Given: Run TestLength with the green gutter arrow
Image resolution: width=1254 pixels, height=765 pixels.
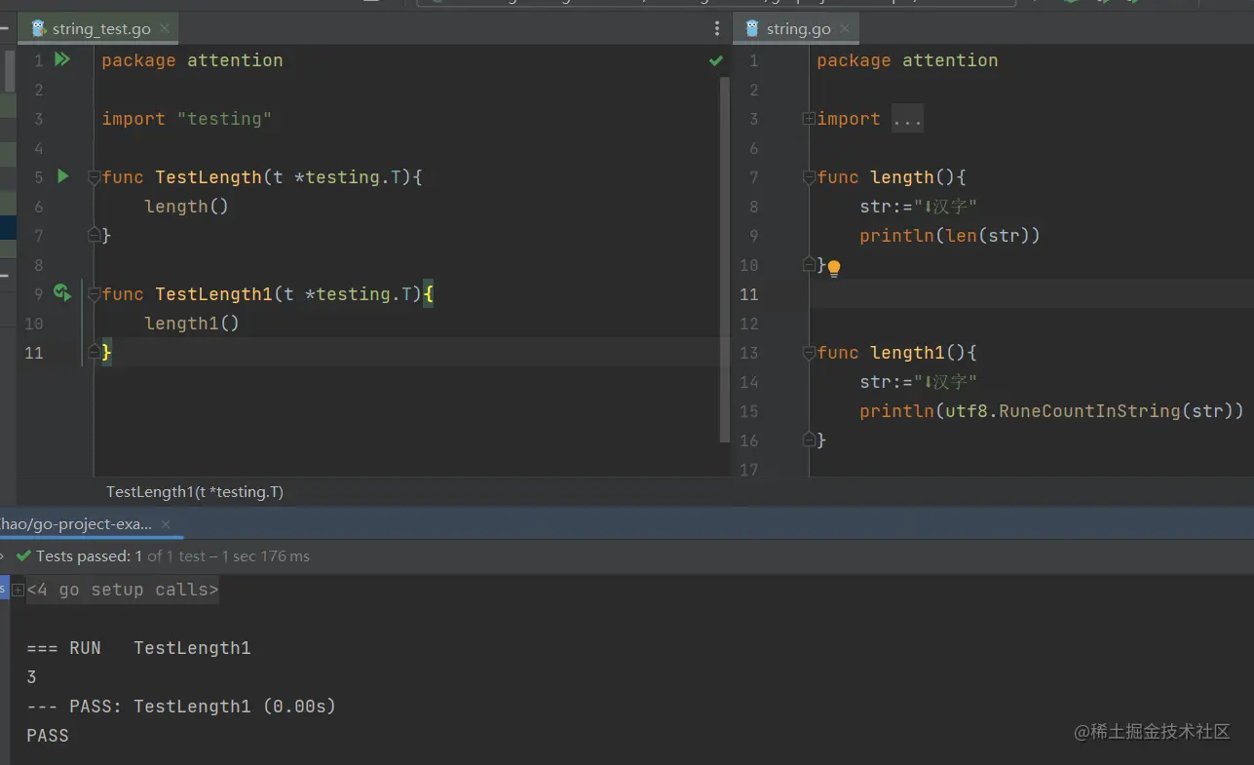Looking at the screenshot, I should click(x=63, y=176).
